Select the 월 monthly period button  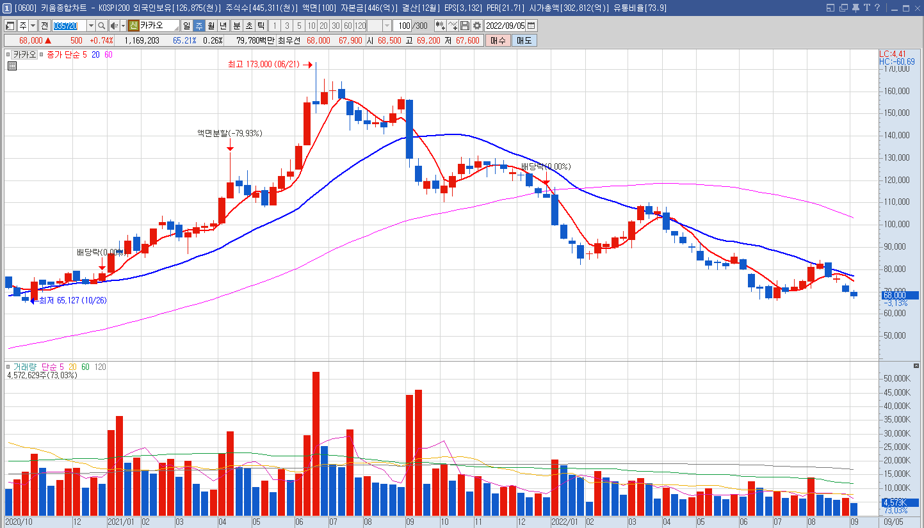[211, 26]
